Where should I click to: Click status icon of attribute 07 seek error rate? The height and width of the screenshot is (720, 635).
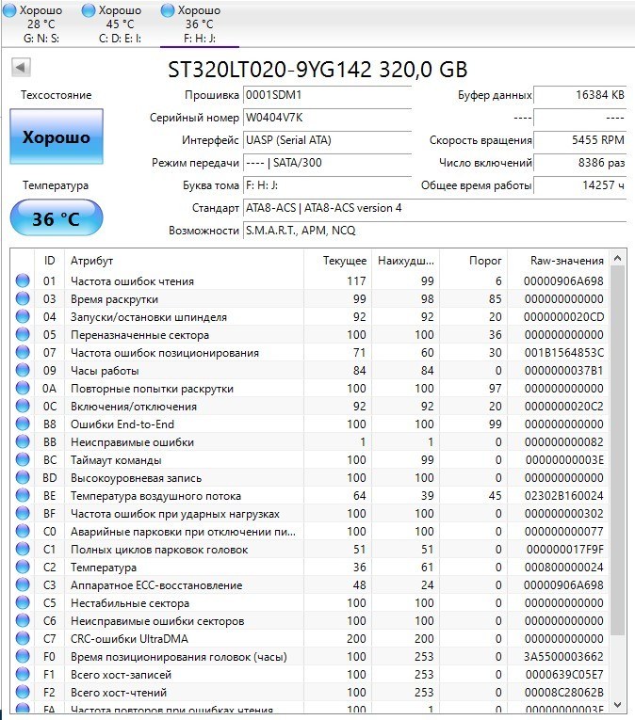click(23, 352)
